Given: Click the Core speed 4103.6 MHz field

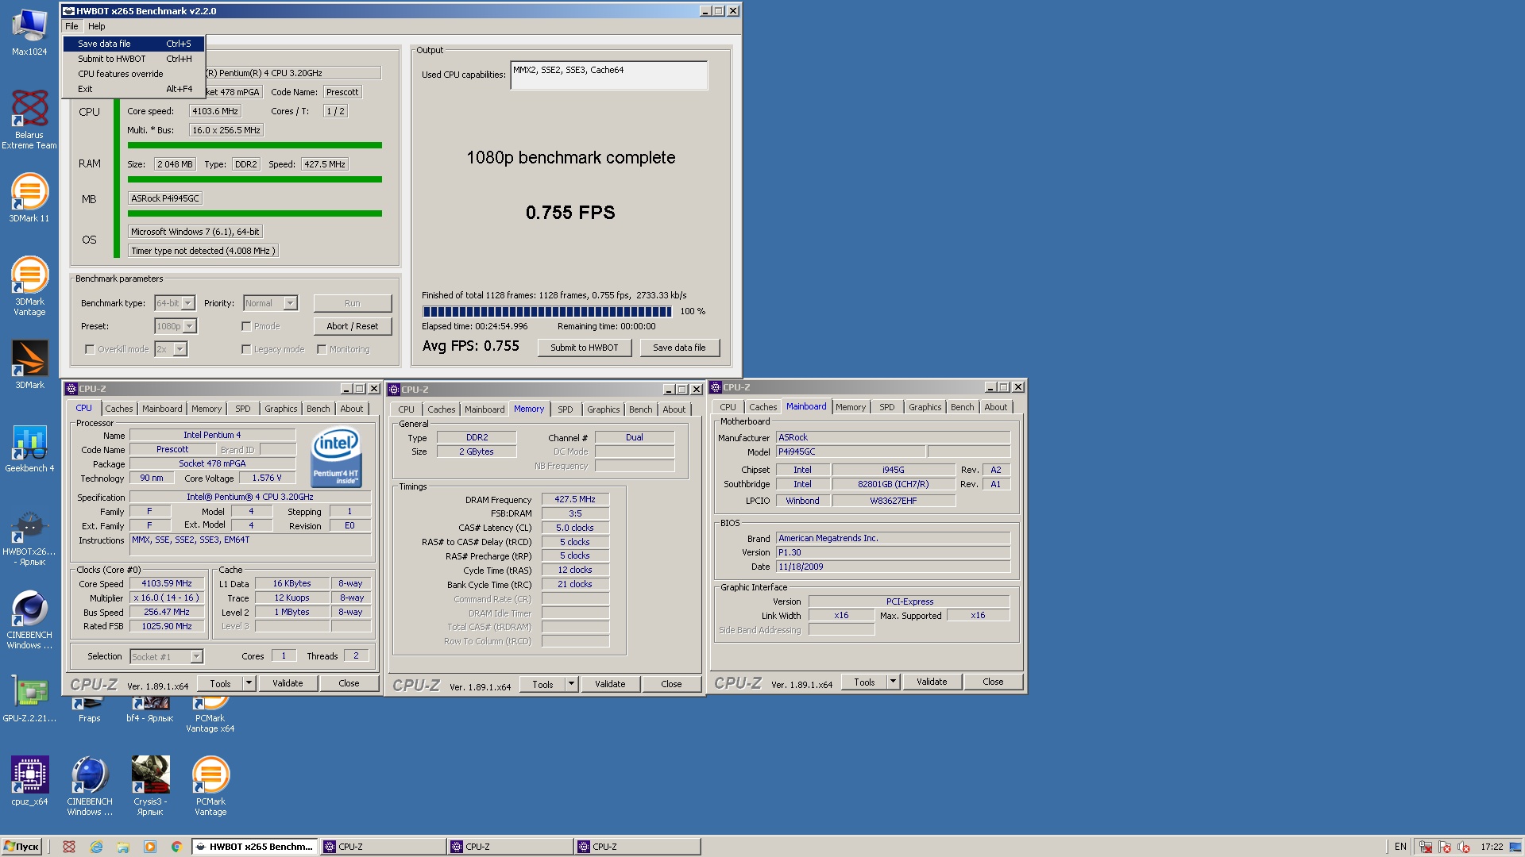Looking at the screenshot, I should [214, 111].
